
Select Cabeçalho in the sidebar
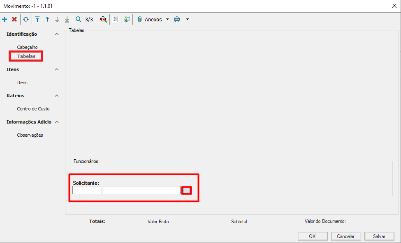(x=27, y=47)
